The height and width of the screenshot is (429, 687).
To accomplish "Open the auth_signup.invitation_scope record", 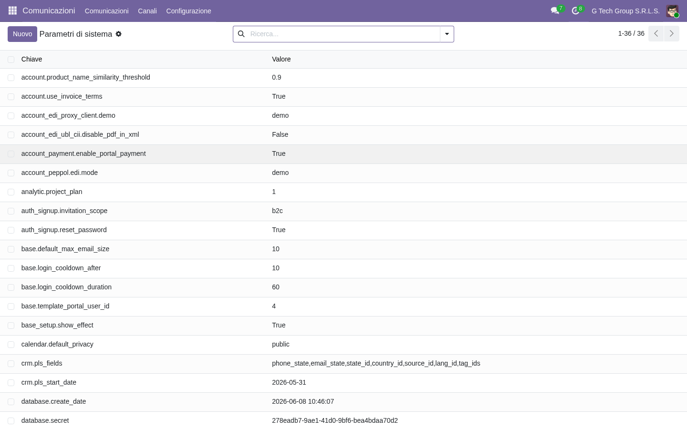I will point(64,211).
